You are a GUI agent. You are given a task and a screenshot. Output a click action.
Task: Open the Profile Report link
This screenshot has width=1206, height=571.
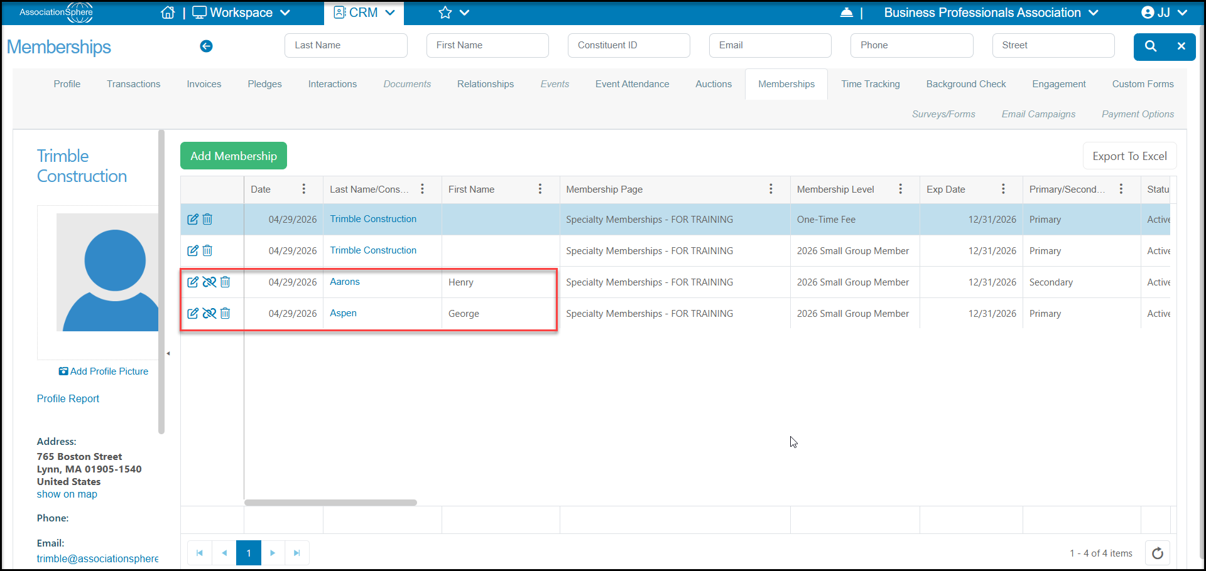[x=68, y=398]
